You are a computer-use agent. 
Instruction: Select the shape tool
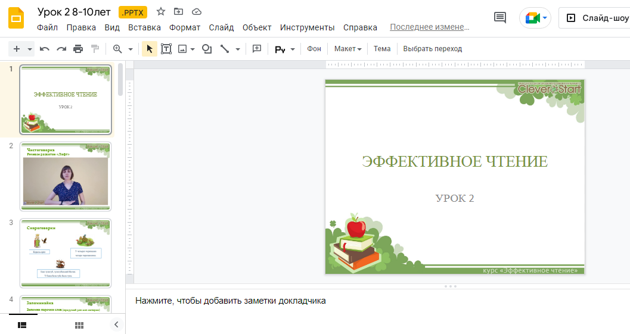pos(206,49)
